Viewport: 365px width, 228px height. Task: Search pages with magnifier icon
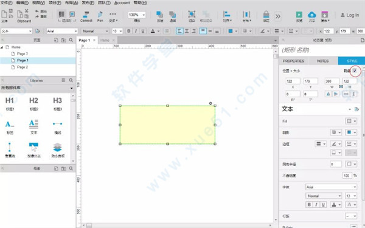(71, 40)
